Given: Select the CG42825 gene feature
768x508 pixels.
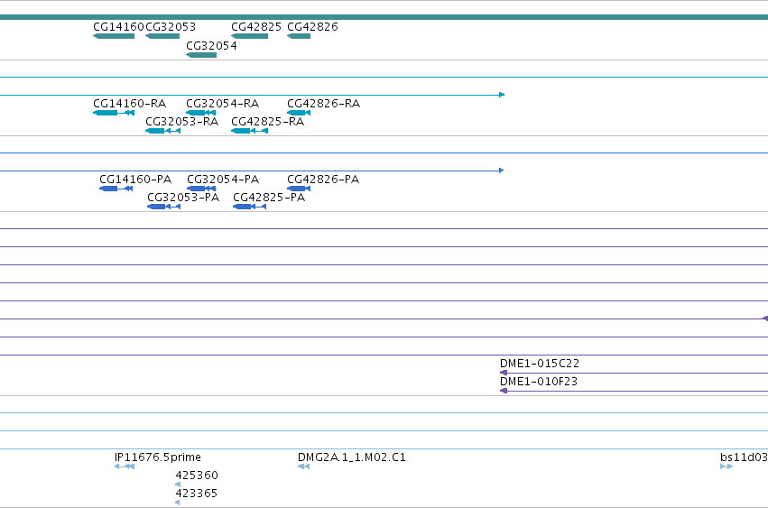Looking at the screenshot, I should point(249,36).
